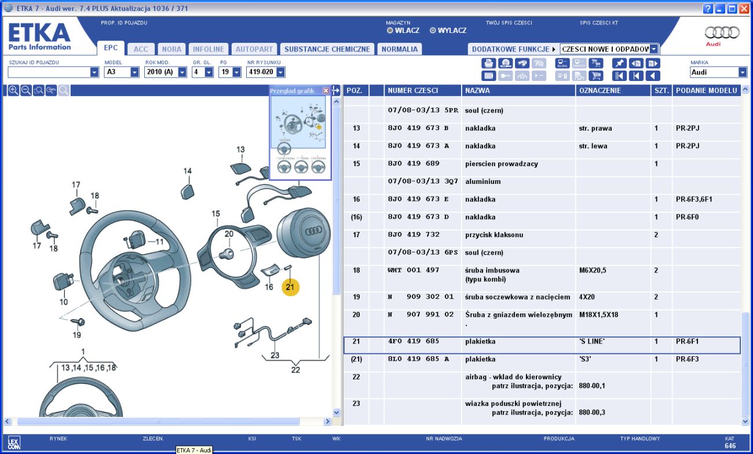Click the NUMER CZESCI column header
The width and height of the screenshot is (753, 454).
coord(422,91)
